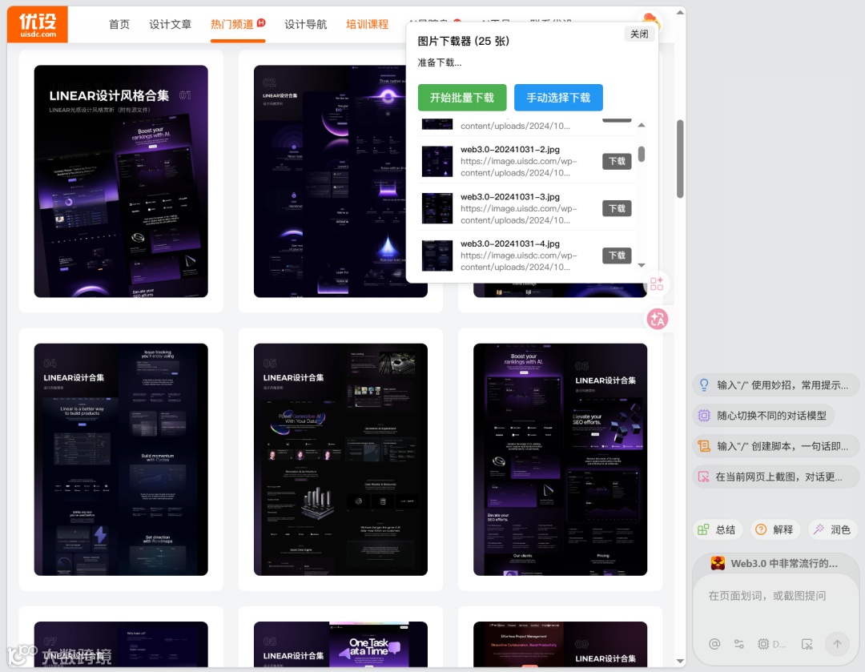Download web3.0-20241031-2.jpg with its 下载 button
Viewport: 865px width, 672px height.
pos(617,161)
